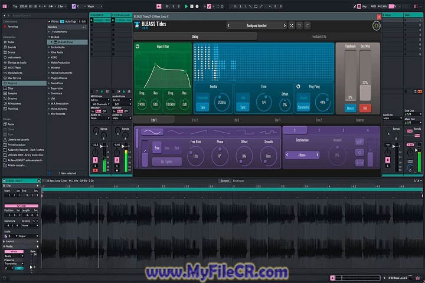The width and height of the screenshot is (425, 283).
Task: Open the Lfo 2 tab
Action: tap(195, 120)
